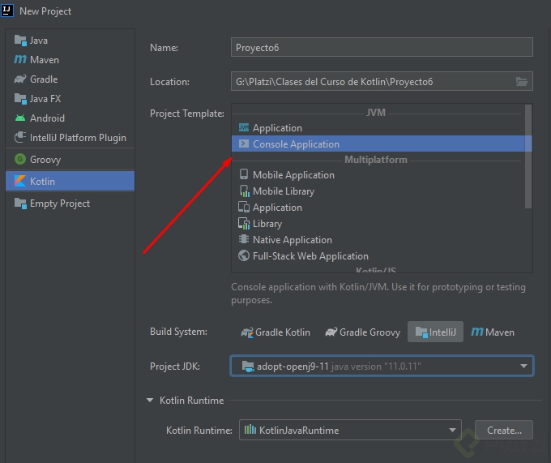
Task: Select IntelliJ Platform Plugin project type
Action: [77, 138]
